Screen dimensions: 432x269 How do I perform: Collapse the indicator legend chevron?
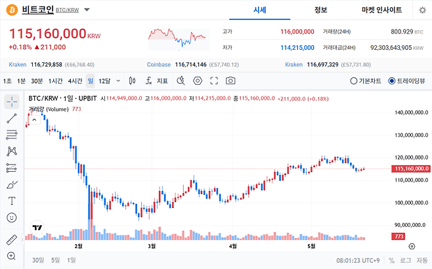(x=34, y=120)
